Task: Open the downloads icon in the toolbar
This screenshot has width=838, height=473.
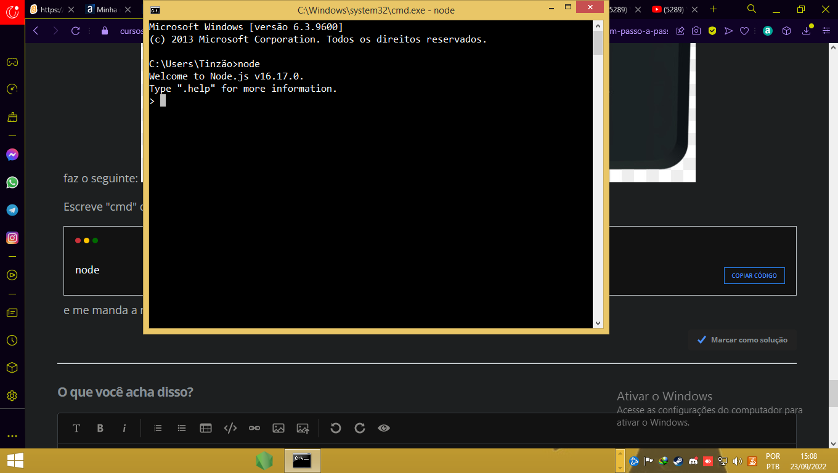Action: [806, 31]
